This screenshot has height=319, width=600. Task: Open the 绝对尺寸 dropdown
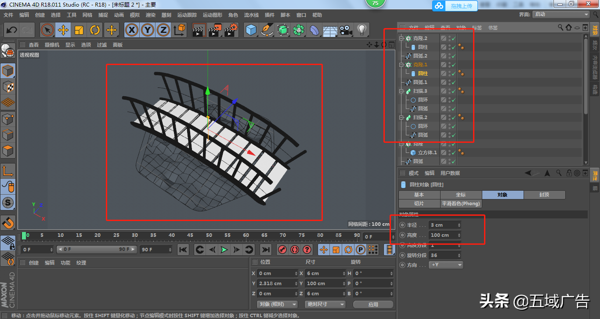[325, 304]
